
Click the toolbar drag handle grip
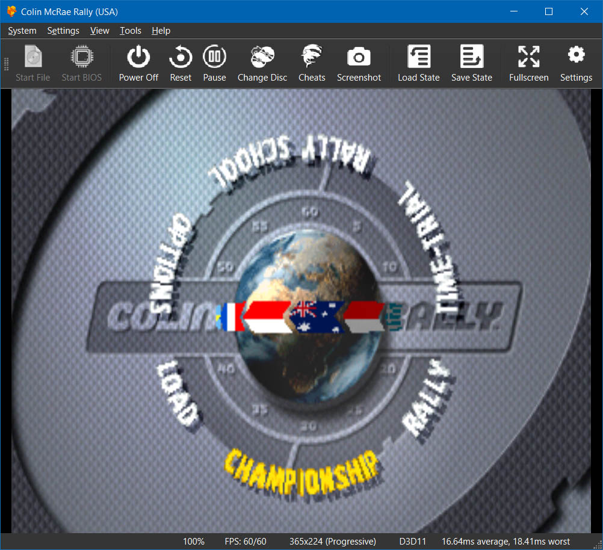pyautogui.click(x=6, y=64)
